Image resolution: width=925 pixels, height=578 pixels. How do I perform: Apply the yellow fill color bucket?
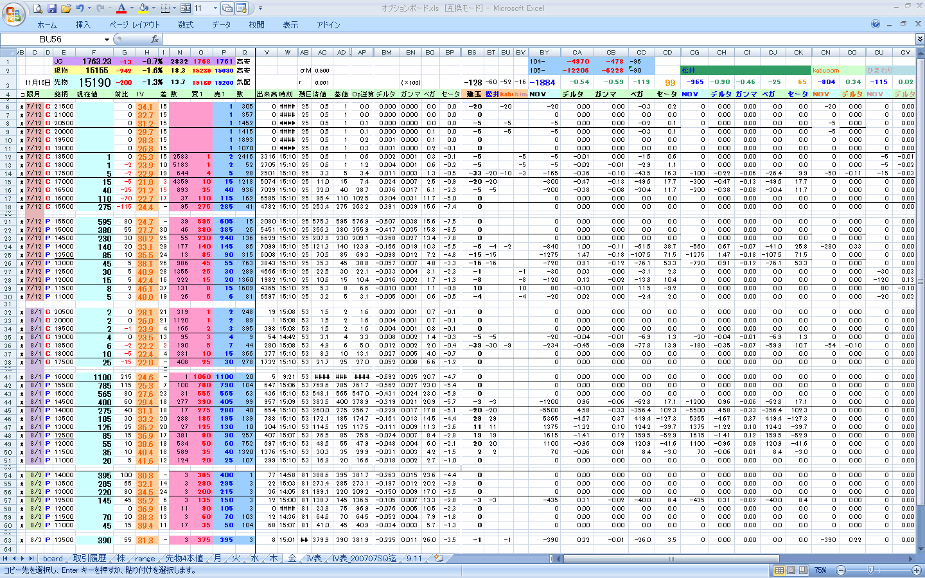click(x=143, y=8)
